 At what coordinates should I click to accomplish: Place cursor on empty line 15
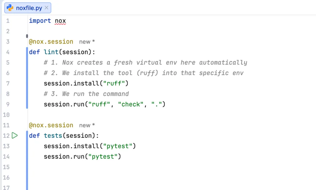[x=171, y=167]
